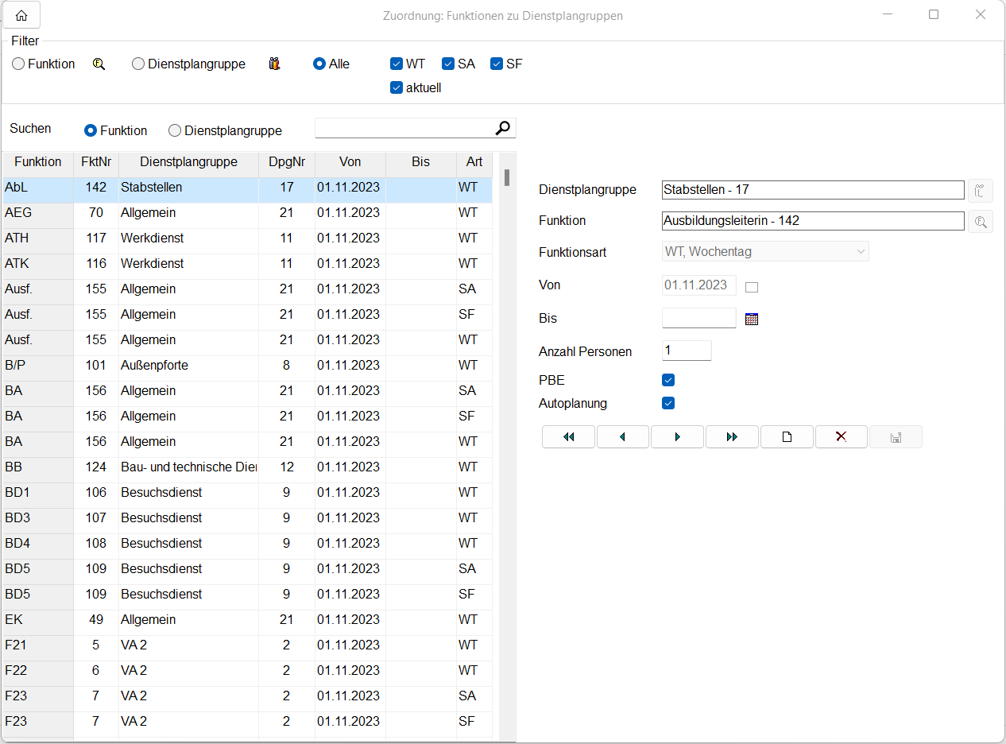The width and height of the screenshot is (1006, 744).
Task: Click the Dienstplangruppe column header
Action: [x=188, y=162]
